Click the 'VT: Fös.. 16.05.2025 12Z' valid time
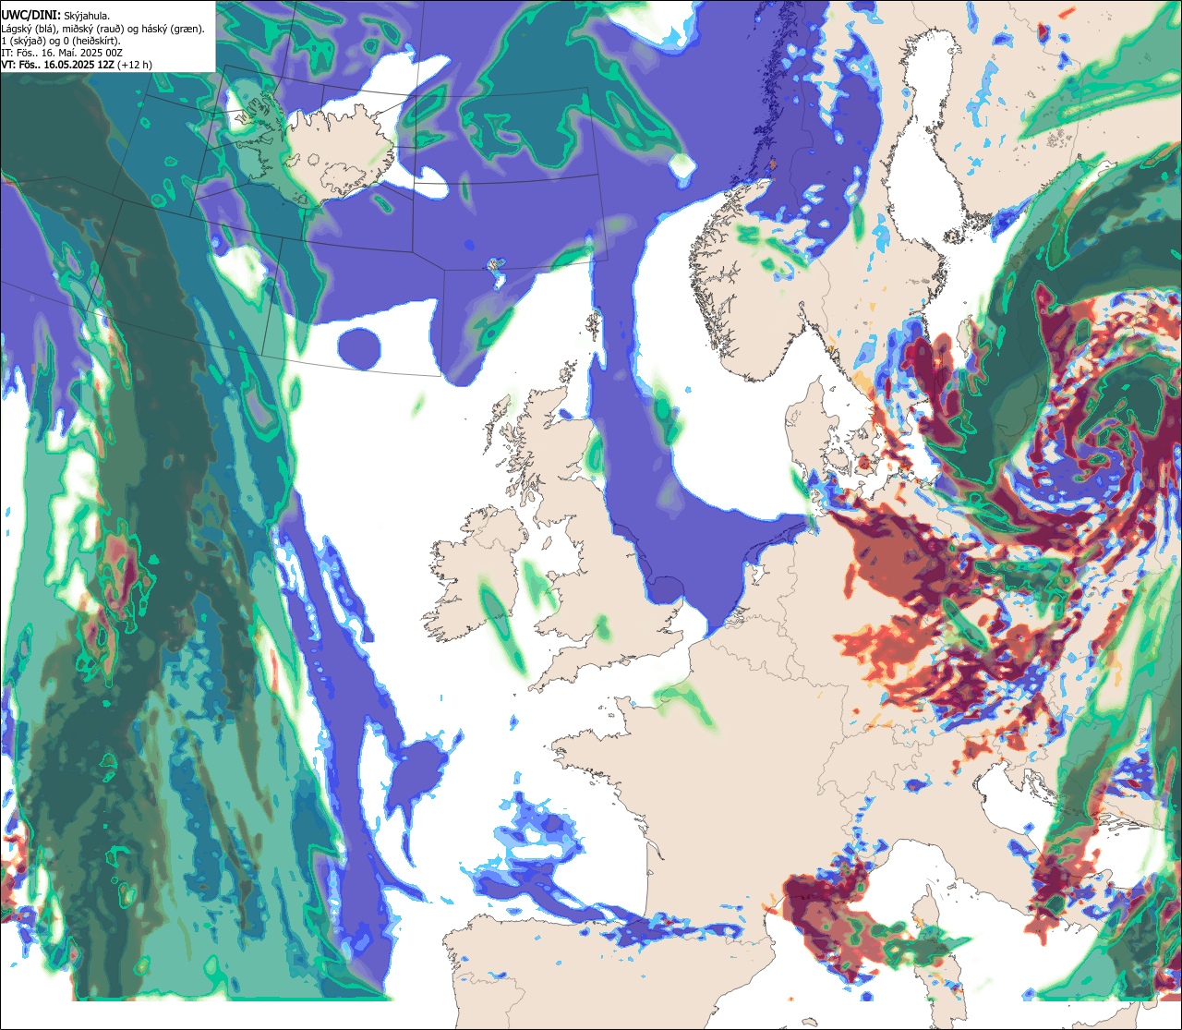 tap(57, 65)
